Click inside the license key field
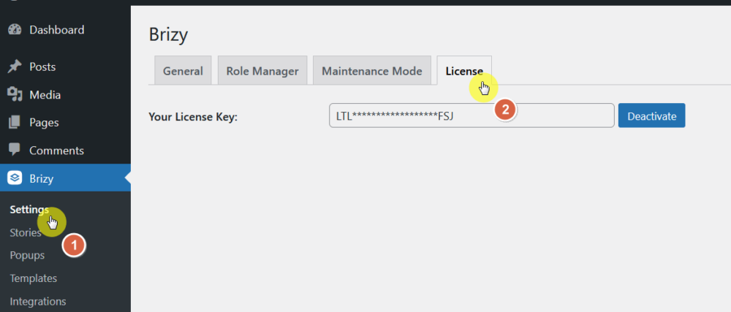Screen dimensions: 731x312 409,116
